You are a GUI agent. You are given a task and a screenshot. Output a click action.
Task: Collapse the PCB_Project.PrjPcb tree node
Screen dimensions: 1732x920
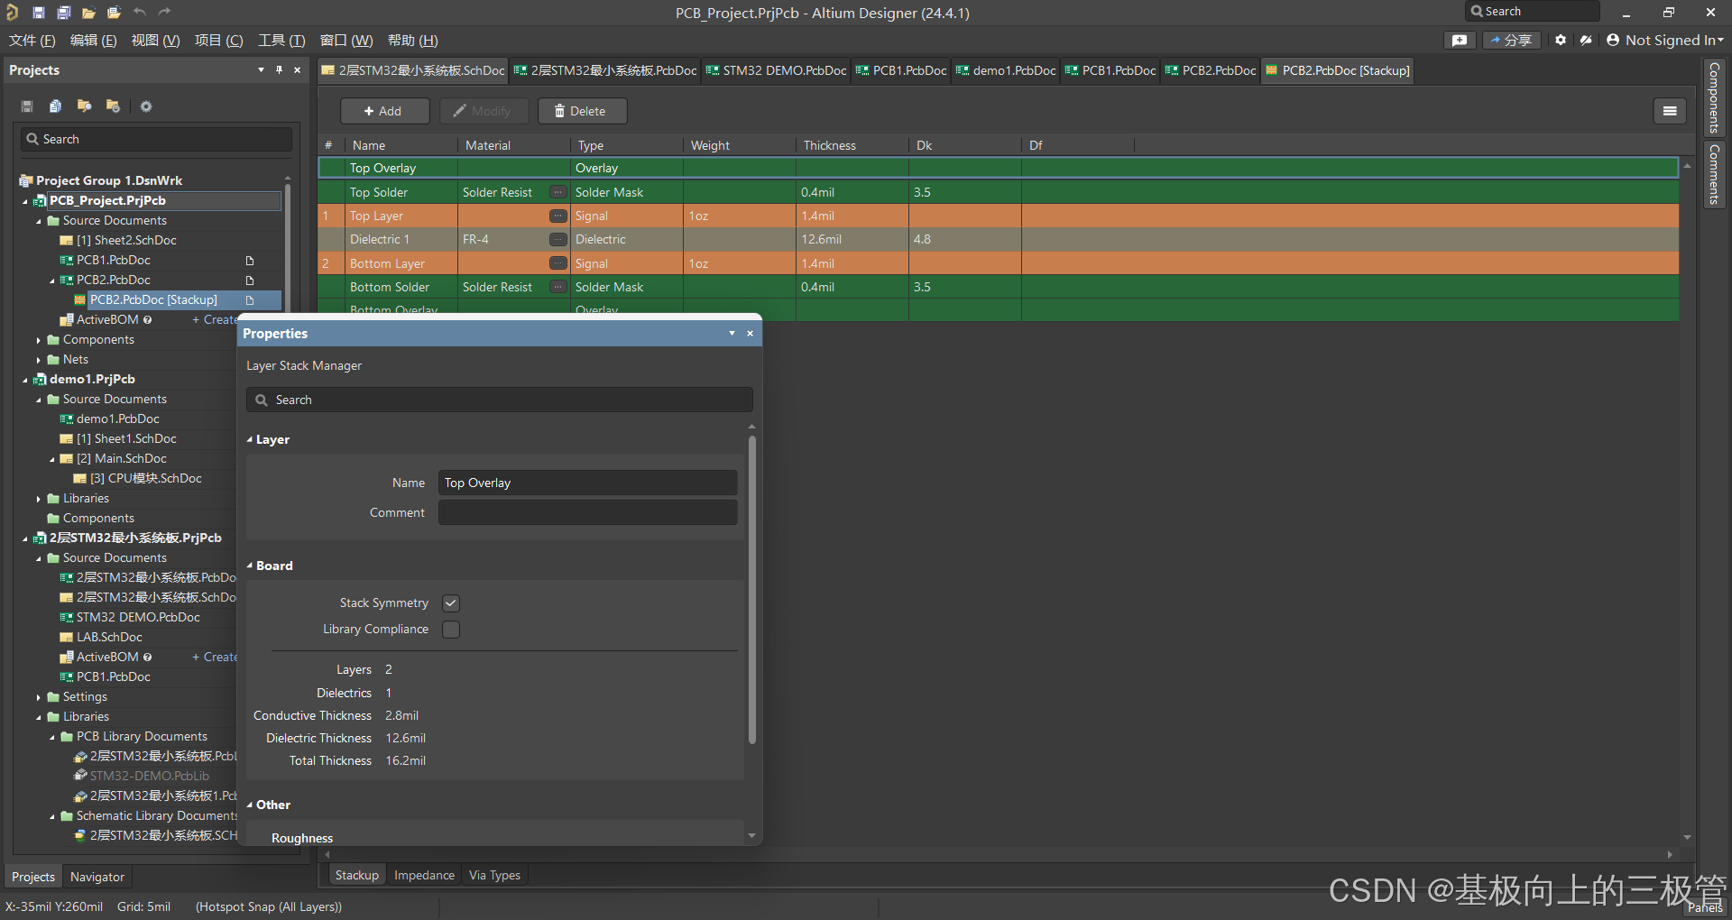click(x=25, y=201)
